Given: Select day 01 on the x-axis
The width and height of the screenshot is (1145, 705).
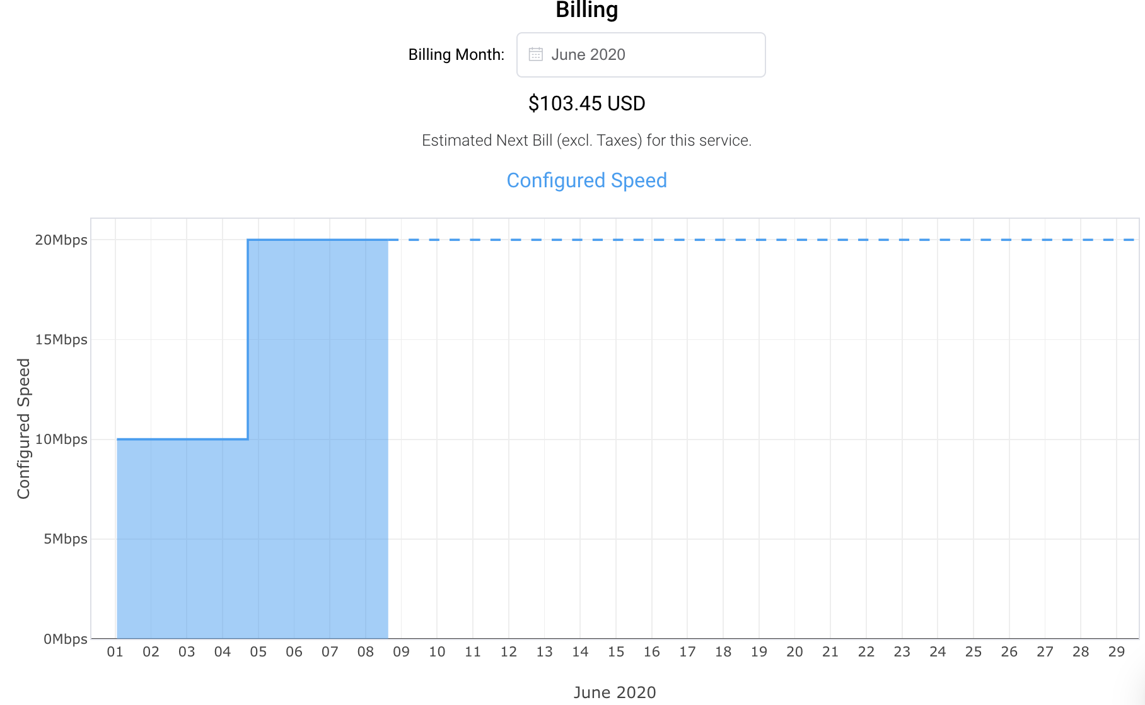Looking at the screenshot, I should [x=115, y=653].
